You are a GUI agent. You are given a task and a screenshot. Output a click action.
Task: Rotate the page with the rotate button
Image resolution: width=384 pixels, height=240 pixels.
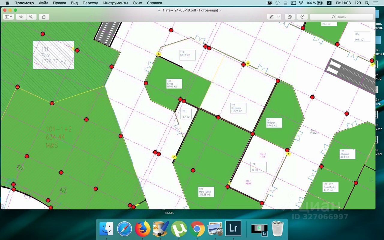pos(289,17)
